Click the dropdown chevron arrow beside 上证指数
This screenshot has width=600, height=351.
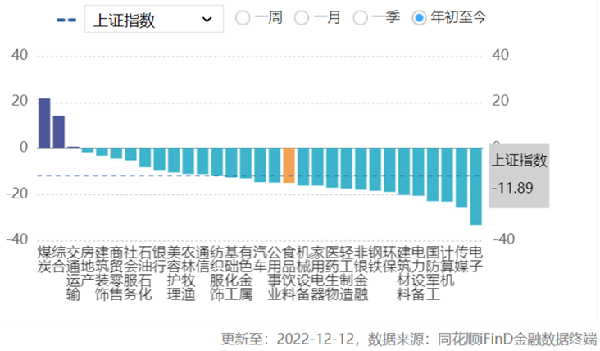tap(207, 19)
